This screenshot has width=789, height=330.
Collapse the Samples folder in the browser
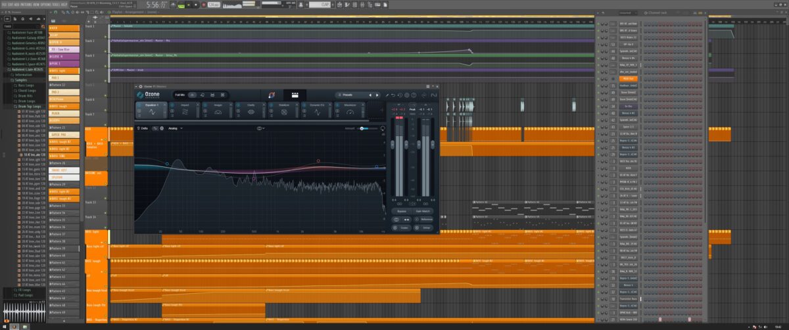click(x=21, y=80)
